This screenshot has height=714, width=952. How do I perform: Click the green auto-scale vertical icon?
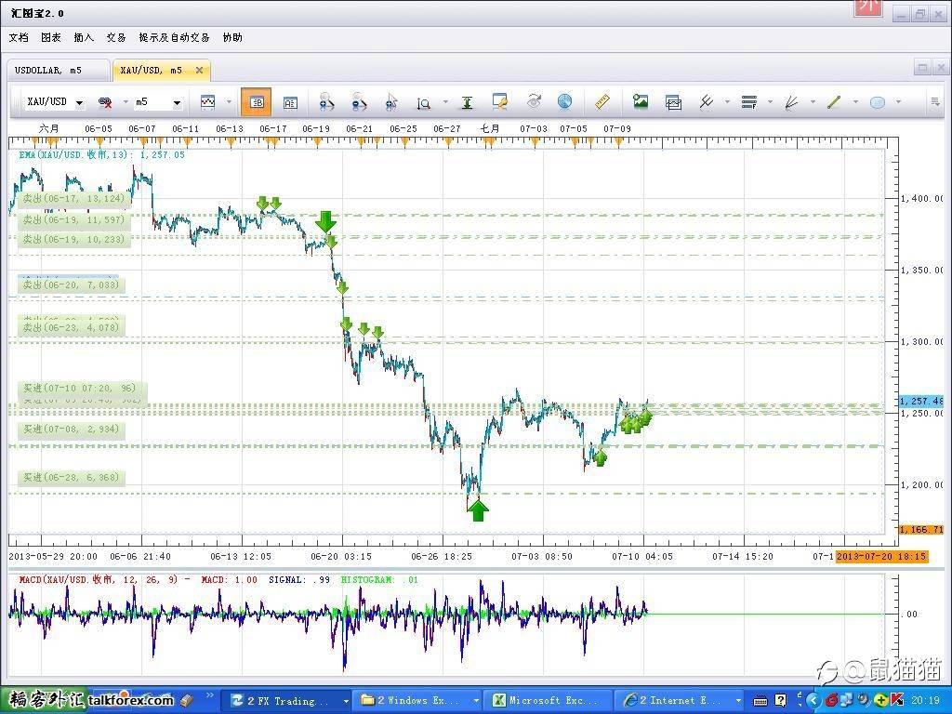pos(467,102)
